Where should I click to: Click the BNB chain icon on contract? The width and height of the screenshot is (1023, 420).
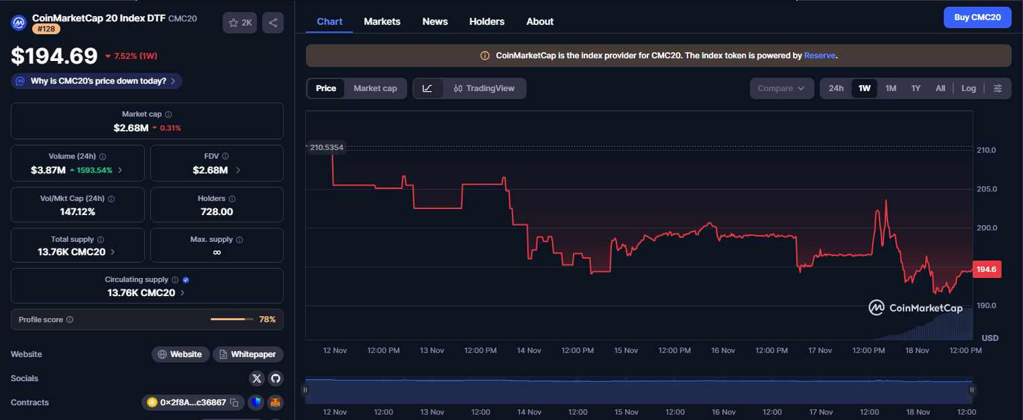click(x=152, y=403)
